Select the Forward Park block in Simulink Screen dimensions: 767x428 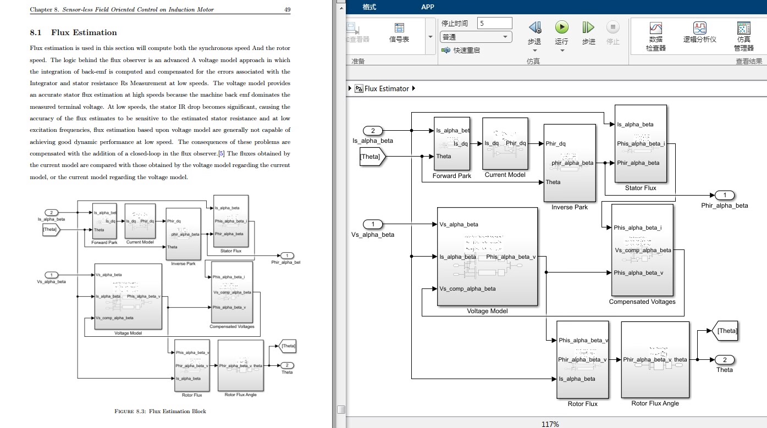(452, 144)
